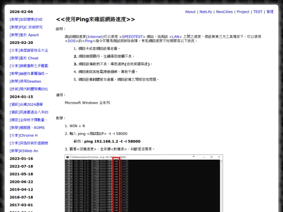Open the 管理 link
The image size is (283, 212).
pos(270,12)
